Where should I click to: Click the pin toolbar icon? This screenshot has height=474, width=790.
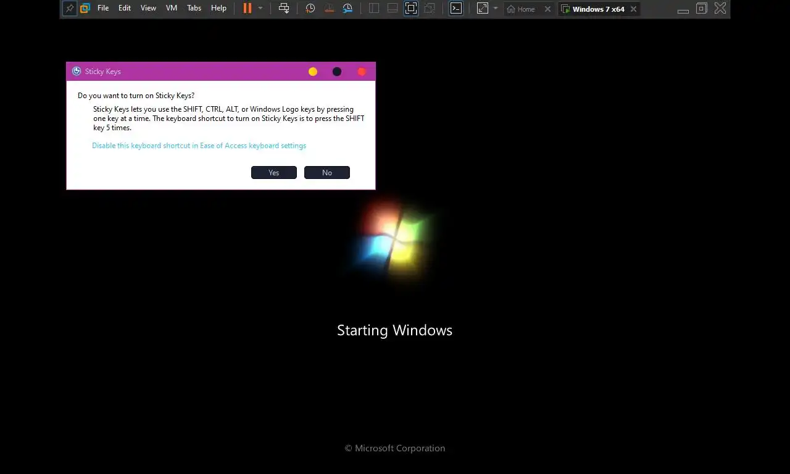[x=70, y=9]
